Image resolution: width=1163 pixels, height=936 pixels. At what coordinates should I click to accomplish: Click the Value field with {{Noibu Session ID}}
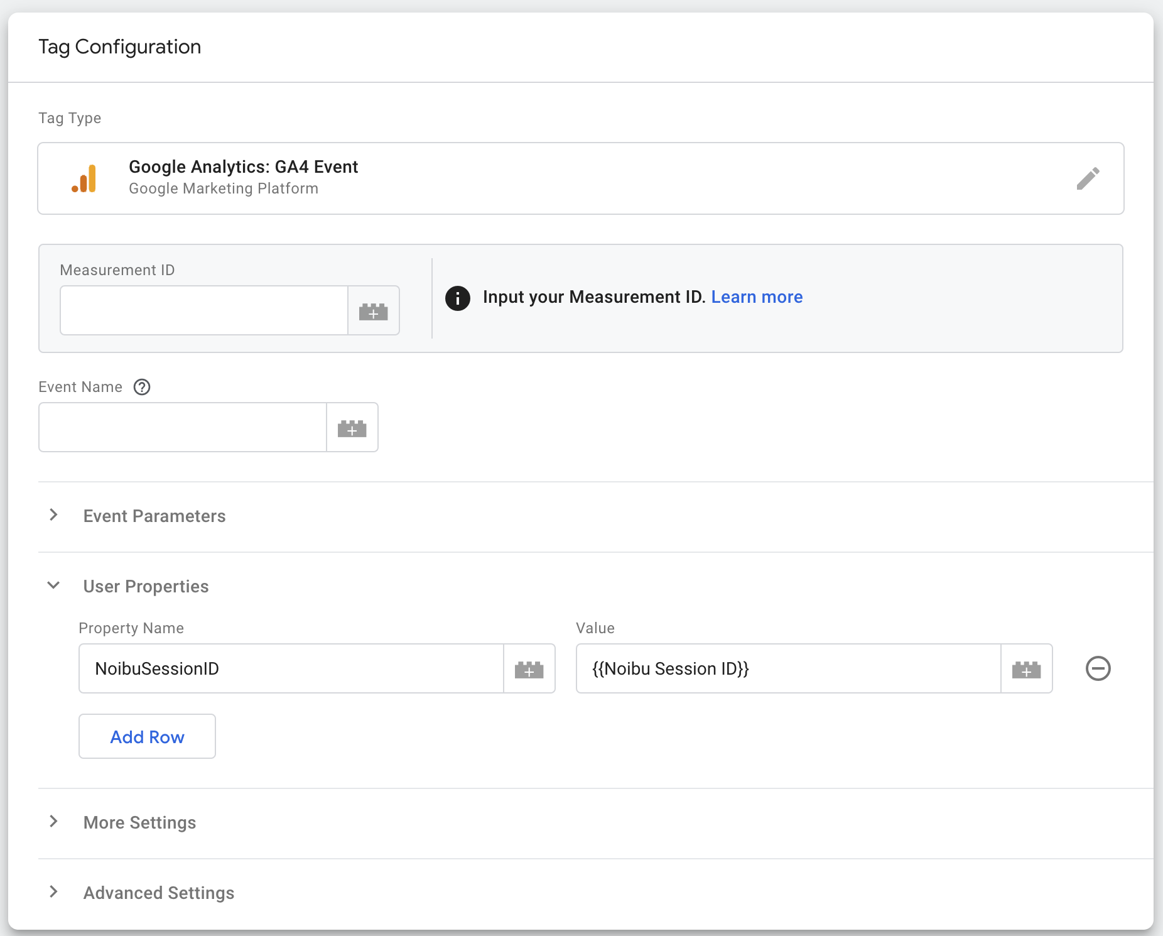coord(788,669)
